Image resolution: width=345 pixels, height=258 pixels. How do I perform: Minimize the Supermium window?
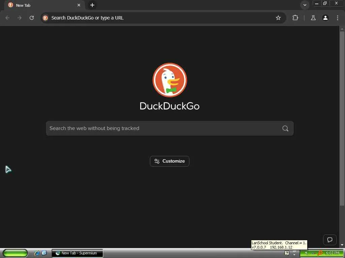[x=317, y=3]
